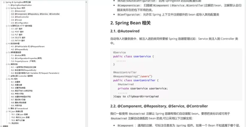
Task: Select outline entry 8.1 under JPA
Action: click(16, 82)
